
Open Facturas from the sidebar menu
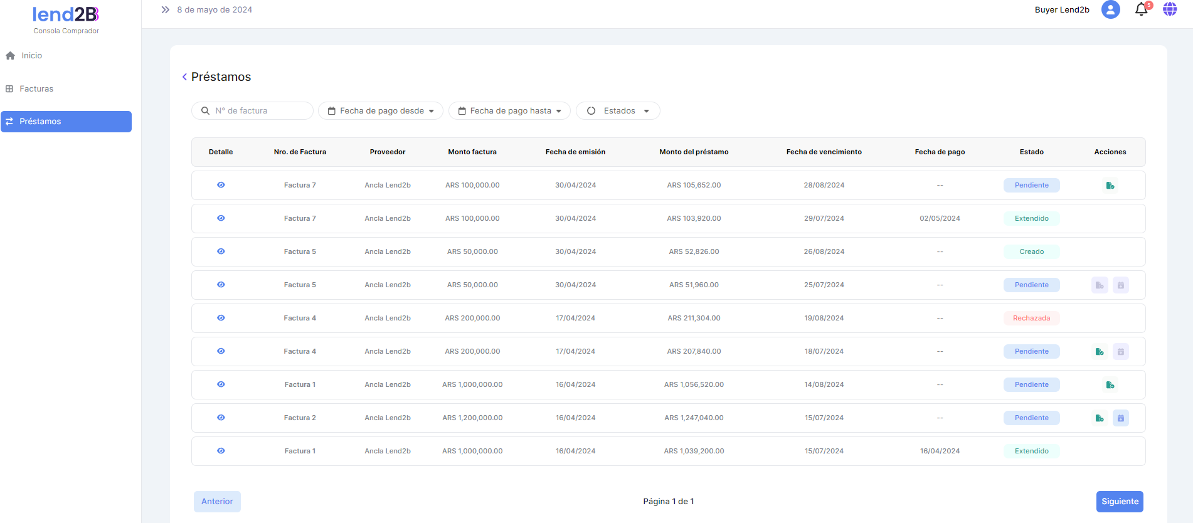click(x=36, y=89)
